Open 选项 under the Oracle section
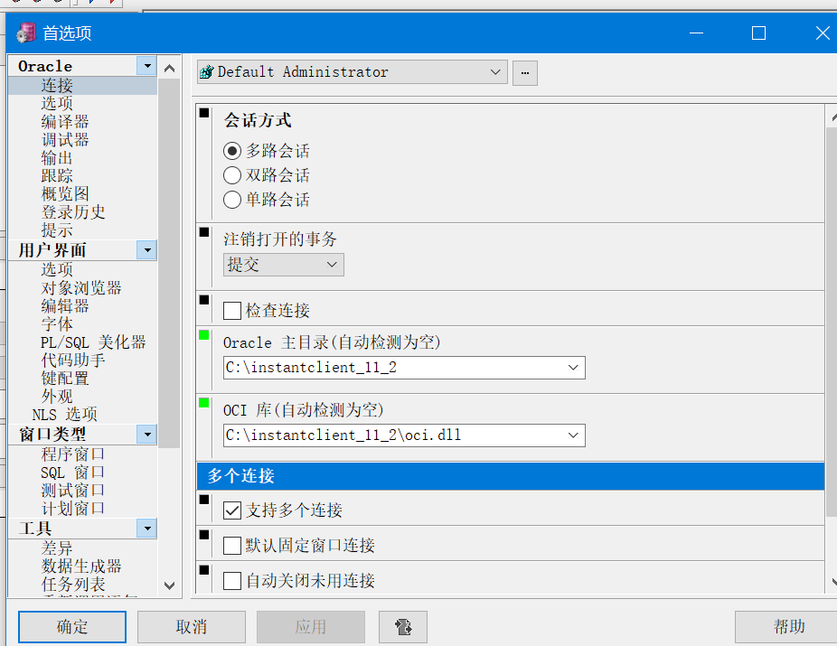 57,103
